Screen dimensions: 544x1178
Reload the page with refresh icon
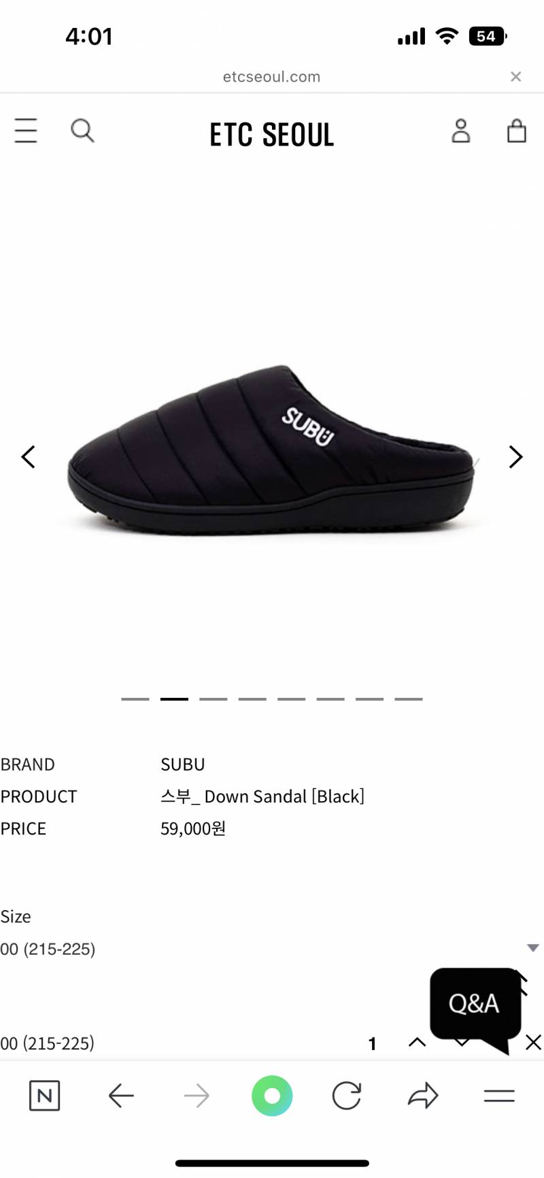(x=347, y=1096)
